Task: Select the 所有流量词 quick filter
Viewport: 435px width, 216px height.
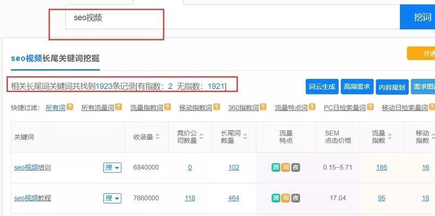Action: click(x=98, y=107)
